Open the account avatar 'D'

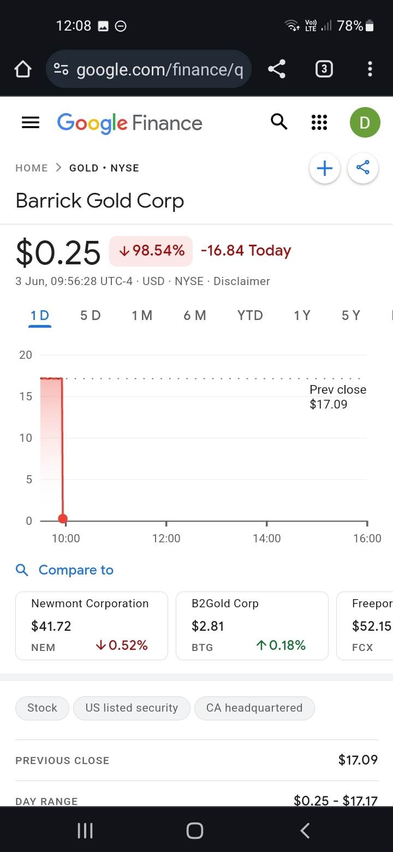point(365,122)
